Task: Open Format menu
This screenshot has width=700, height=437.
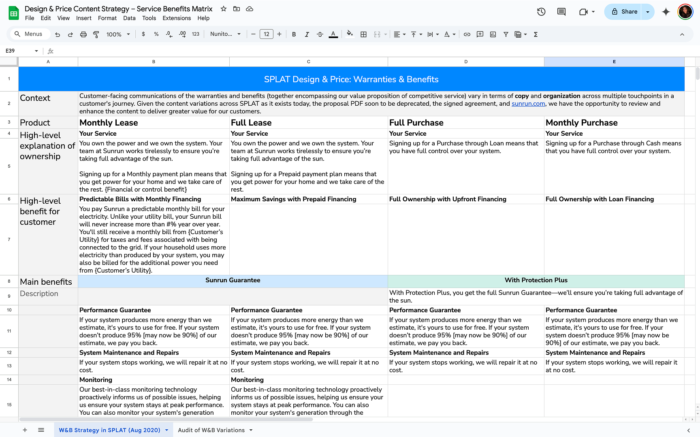Action: pyautogui.click(x=107, y=18)
